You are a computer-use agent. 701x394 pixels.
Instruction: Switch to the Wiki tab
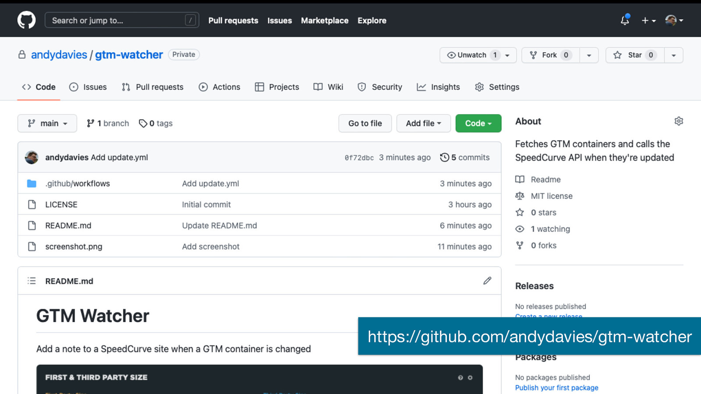(x=329, y=87)
